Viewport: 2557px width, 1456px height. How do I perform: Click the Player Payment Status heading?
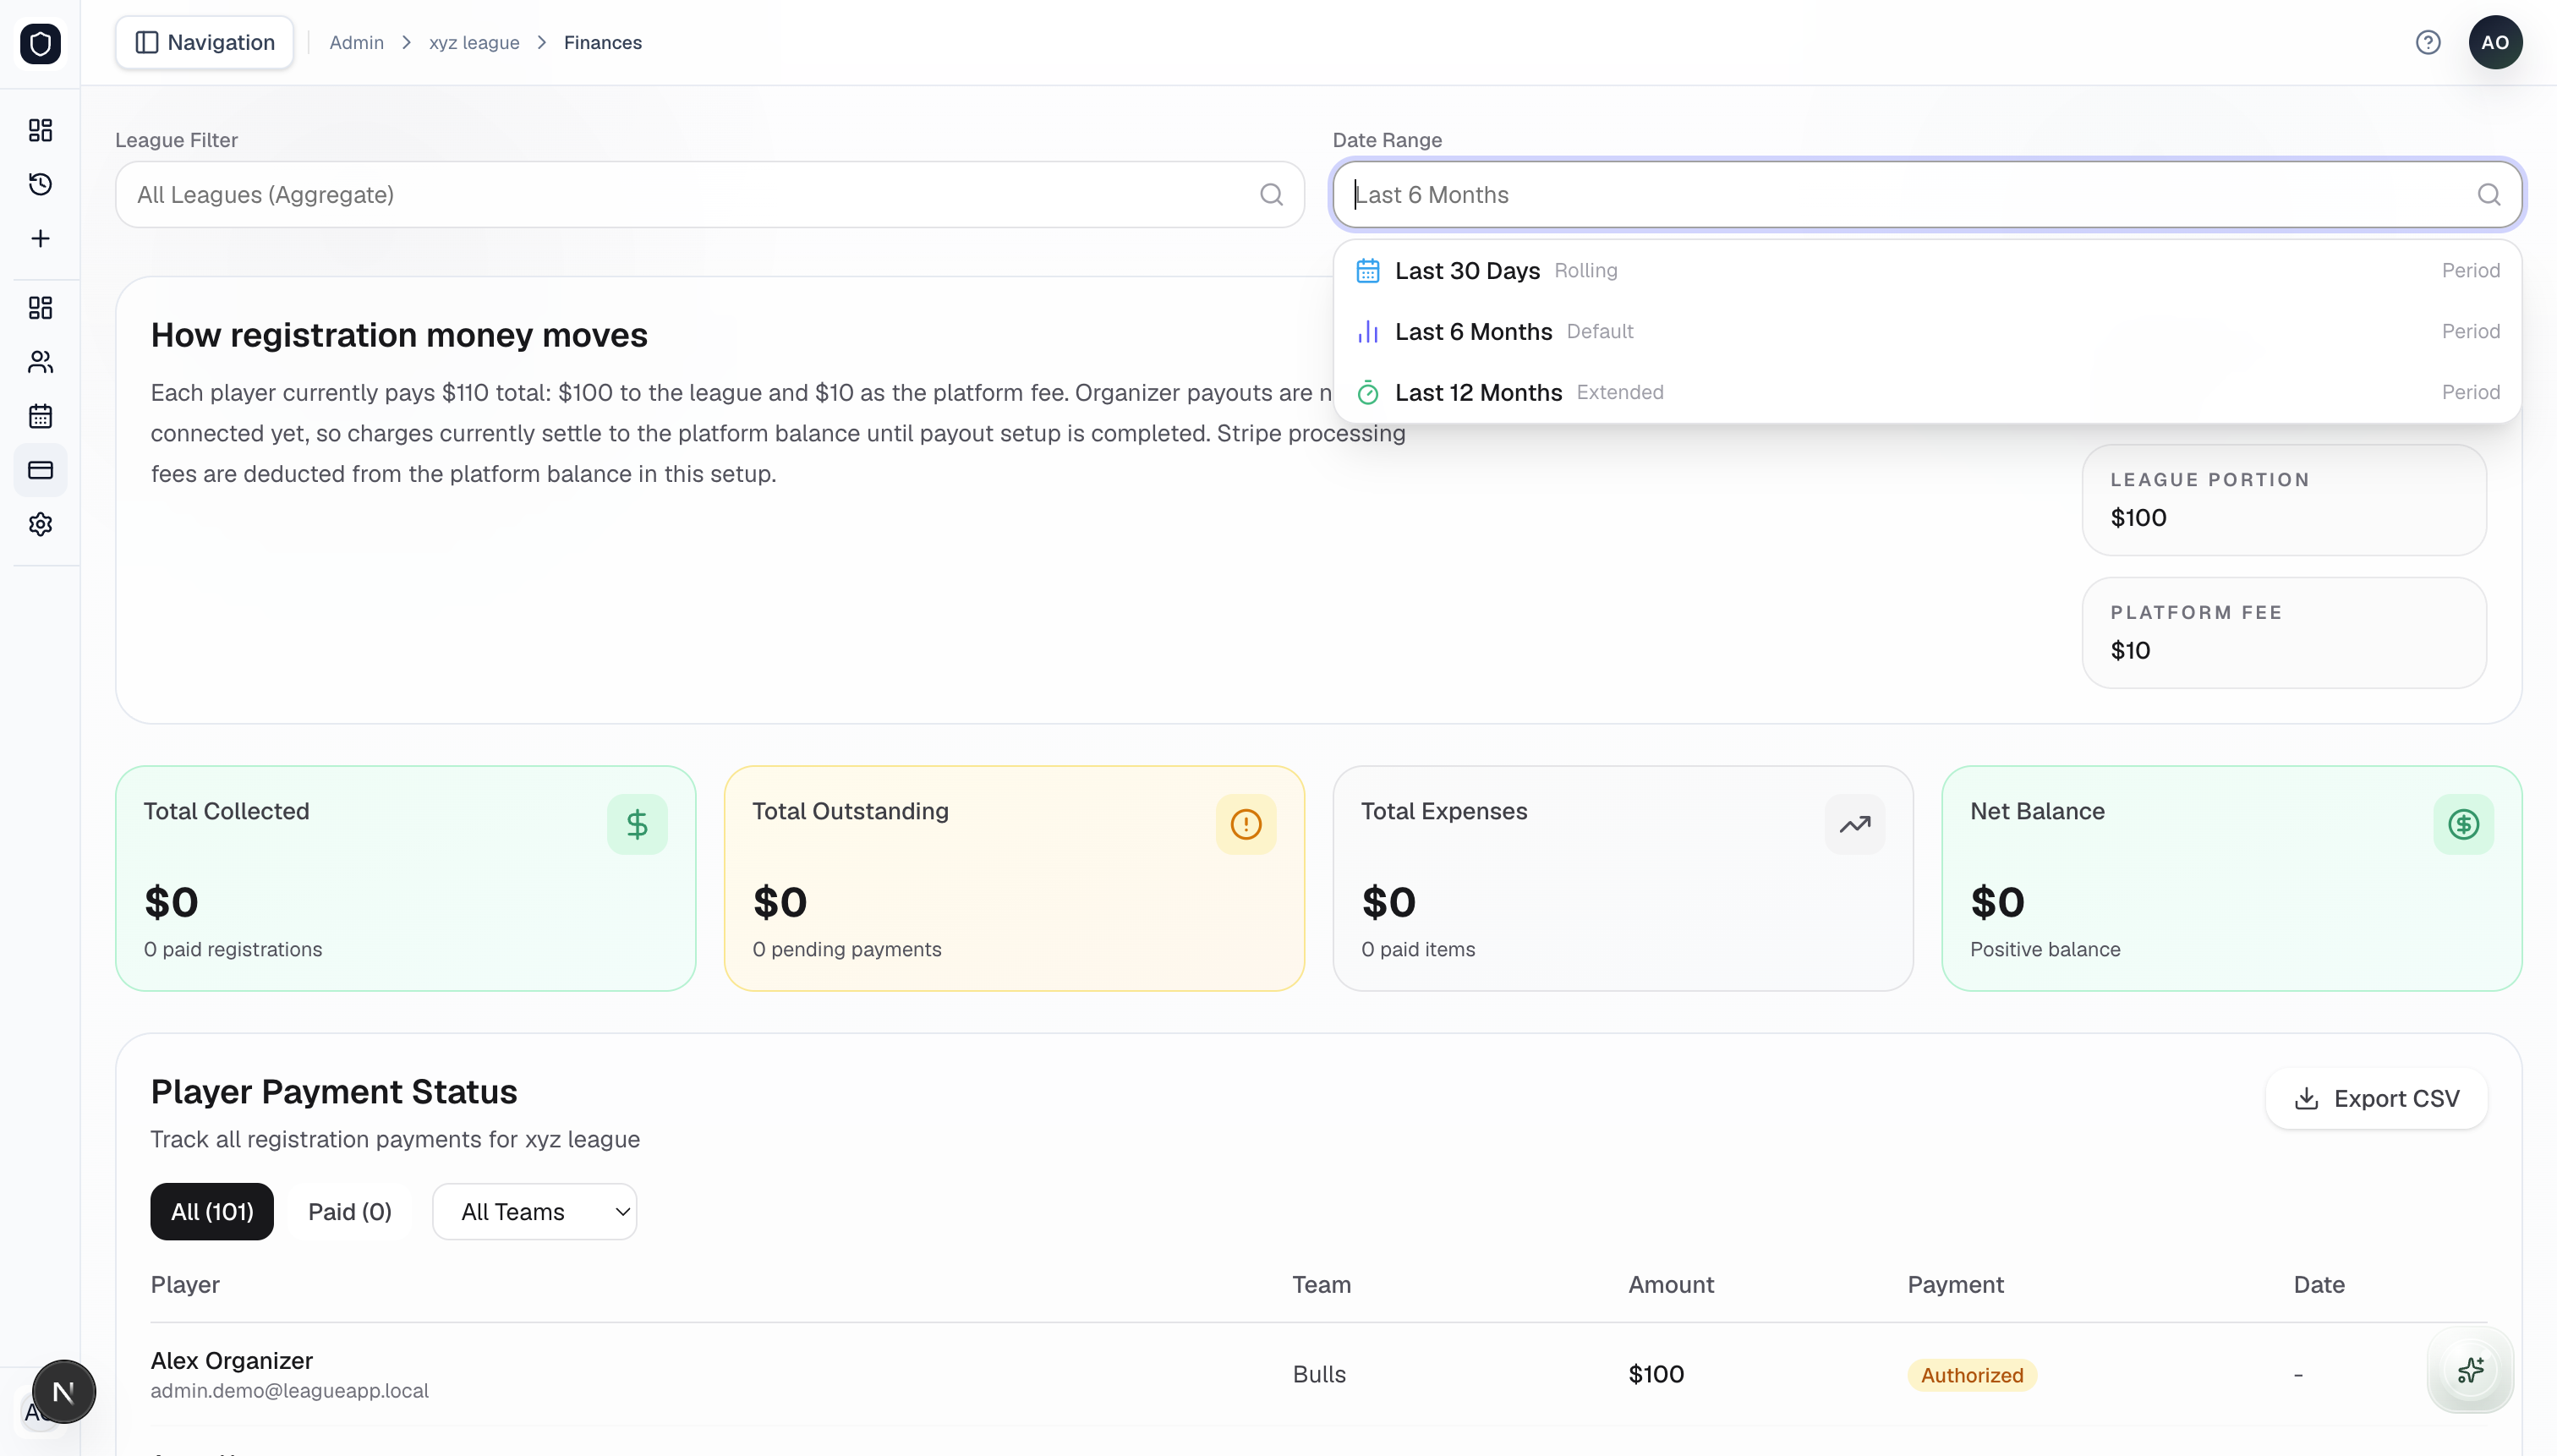tap(334, 1091)
